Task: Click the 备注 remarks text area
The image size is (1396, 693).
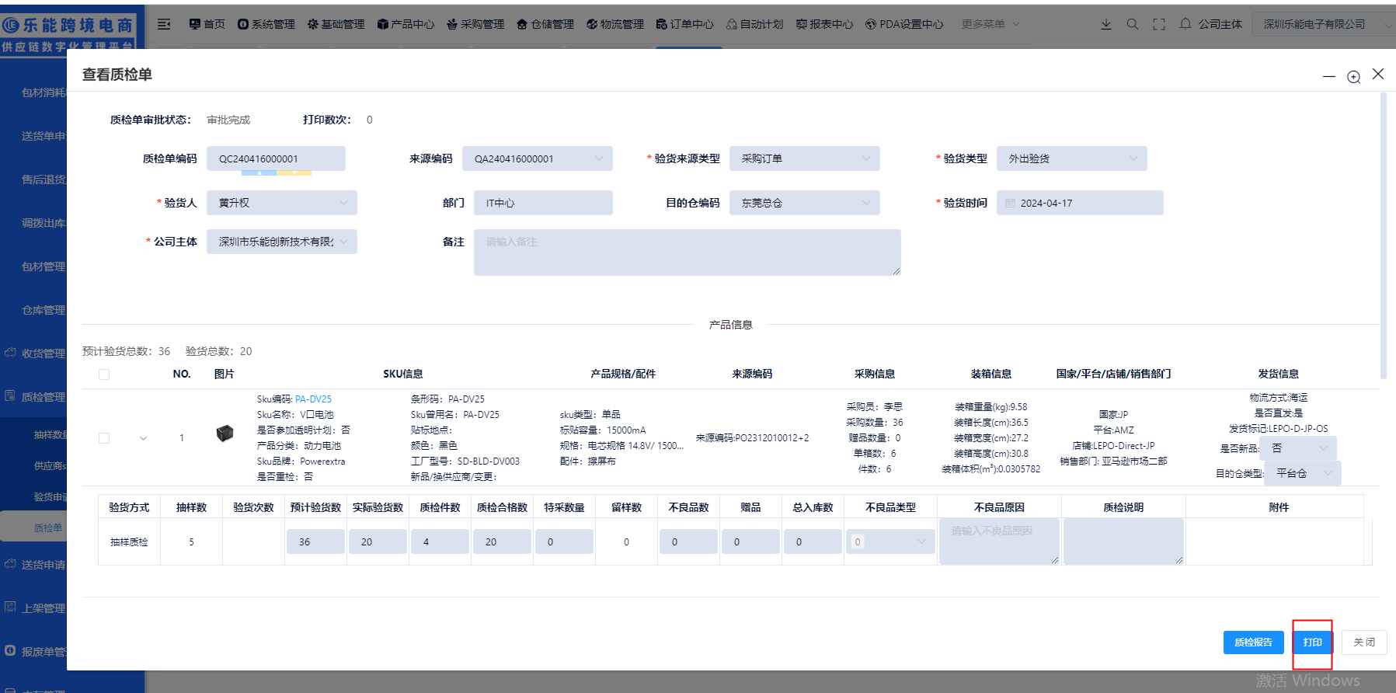Action: click(687, 252)
